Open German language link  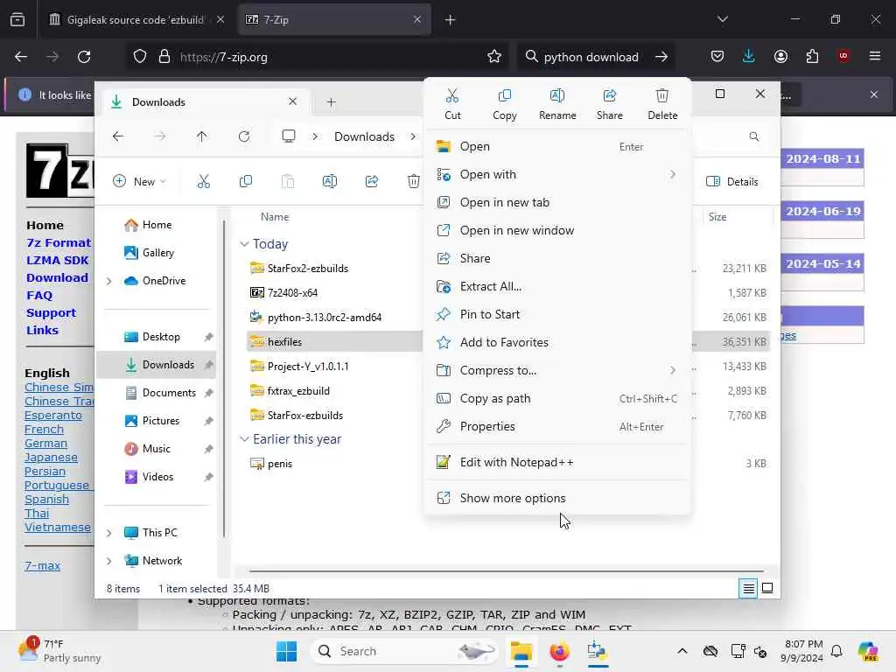45,444
